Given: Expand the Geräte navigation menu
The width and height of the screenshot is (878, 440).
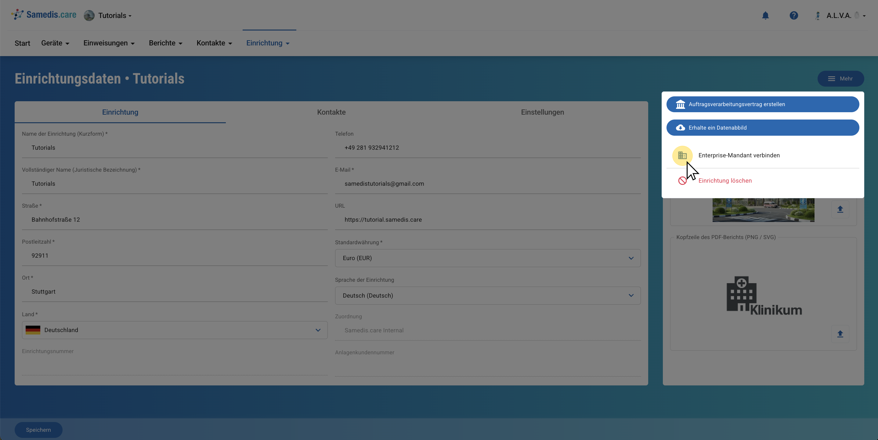Looking at the screenshot, I should pyautogui.click(x=55, y=43).
